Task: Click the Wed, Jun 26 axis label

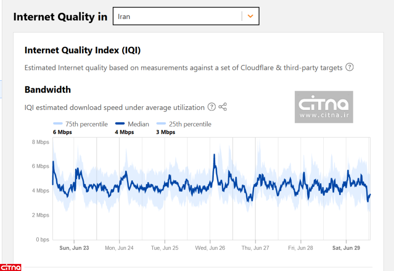Action: click(x=210, y=247)
